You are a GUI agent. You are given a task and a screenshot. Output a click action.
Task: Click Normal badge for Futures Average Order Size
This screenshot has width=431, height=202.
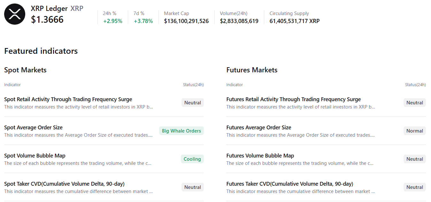click(x=414, y=131)
